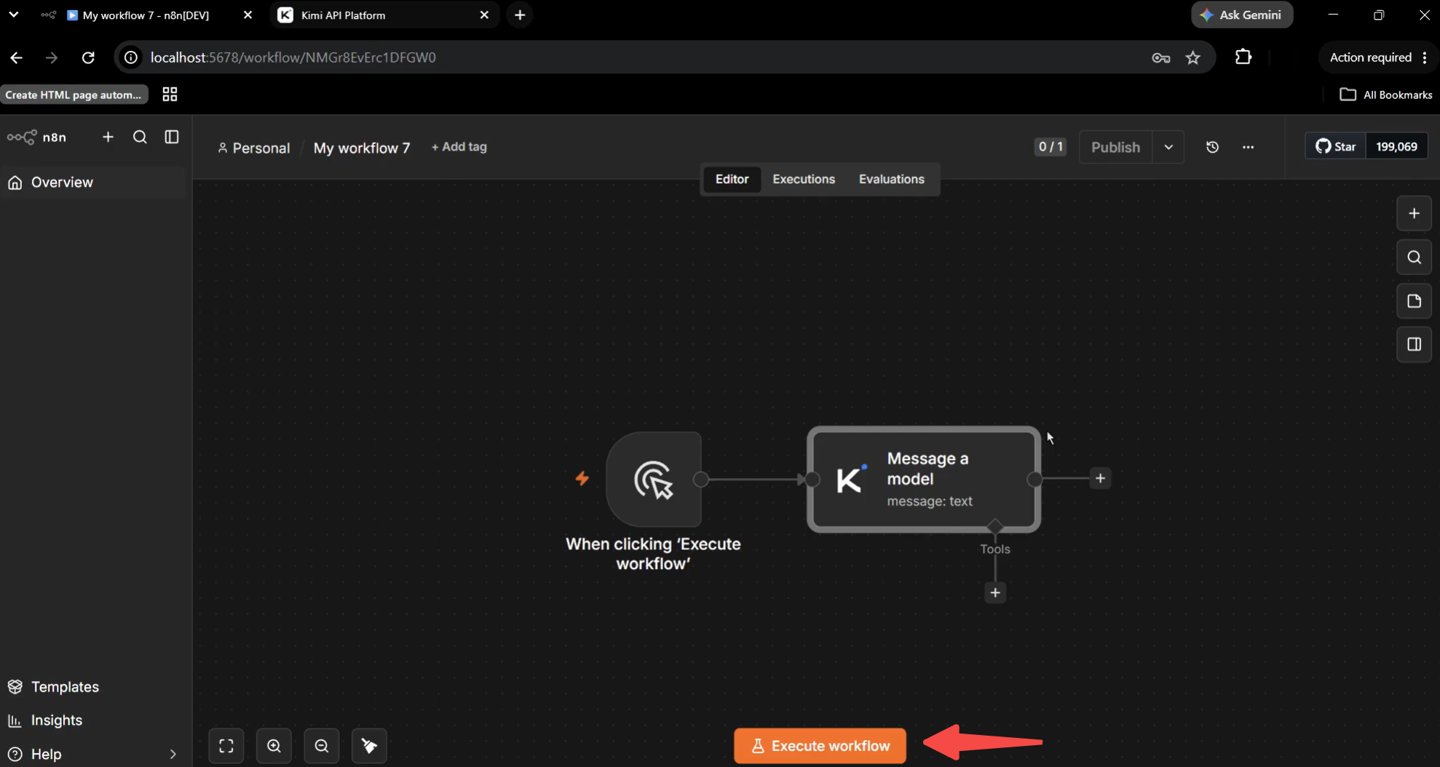Add a tool under Tools connector

pyautogui.click(x=995, y=592)
